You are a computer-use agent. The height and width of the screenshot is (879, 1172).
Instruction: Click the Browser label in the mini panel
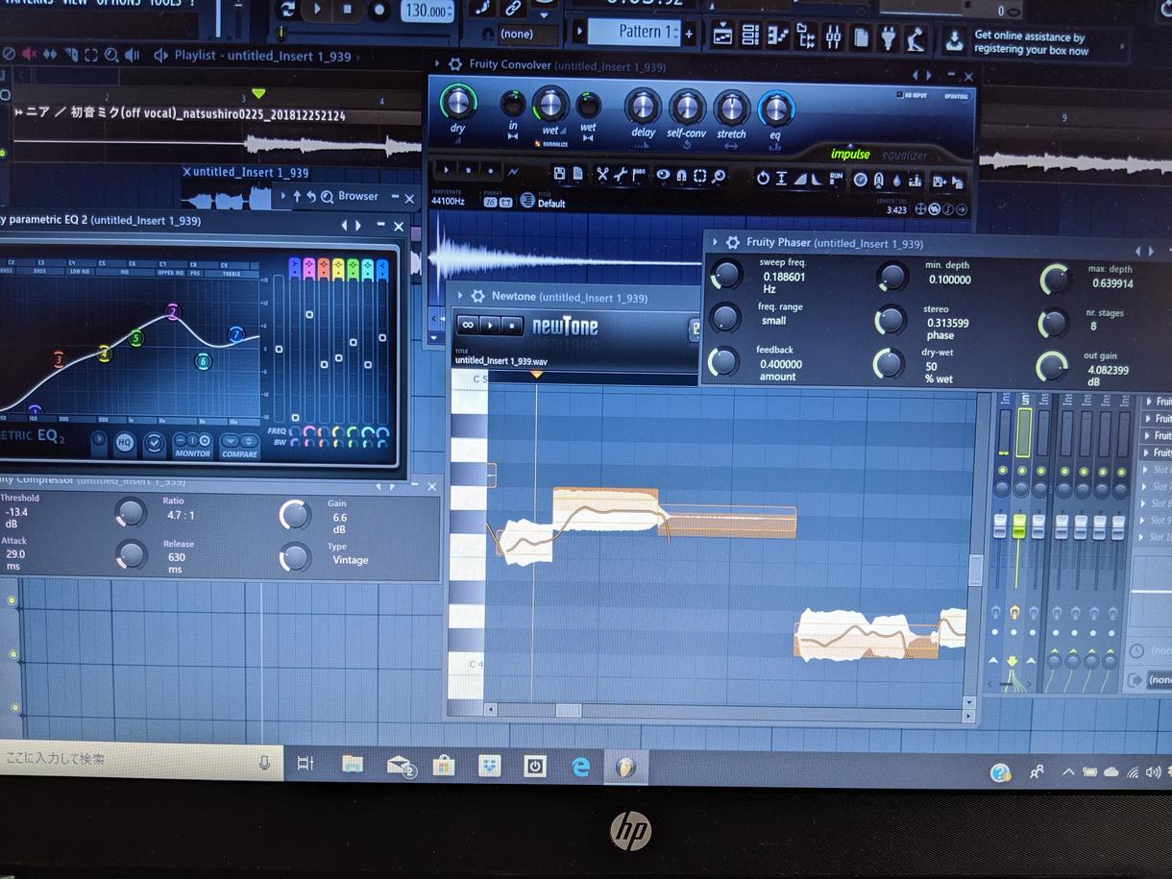click(358, 196)
